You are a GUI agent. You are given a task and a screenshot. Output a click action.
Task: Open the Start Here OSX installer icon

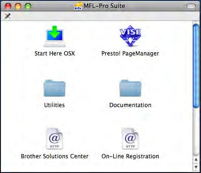[x=55, y=36]
